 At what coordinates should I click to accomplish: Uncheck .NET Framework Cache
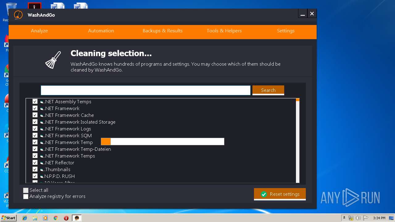35,115
